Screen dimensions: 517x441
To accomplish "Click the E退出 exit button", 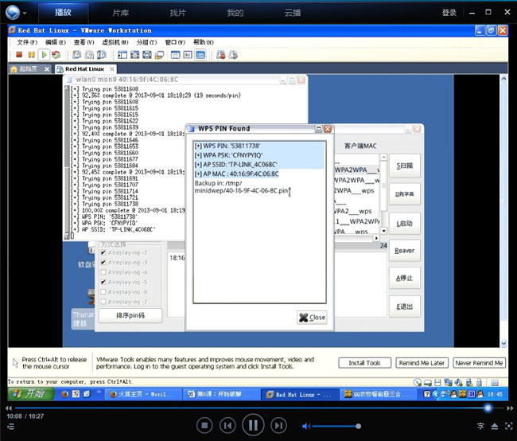I will pyautogui.click(x=405, y=306).
